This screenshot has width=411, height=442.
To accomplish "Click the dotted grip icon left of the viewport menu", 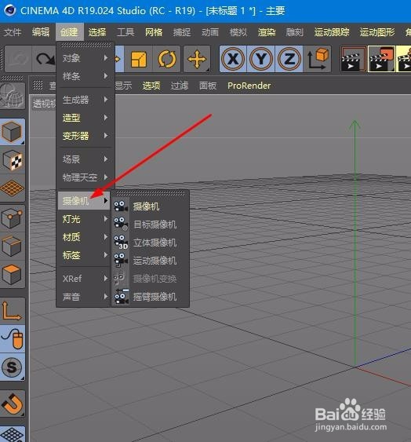I will click(38, 85).
